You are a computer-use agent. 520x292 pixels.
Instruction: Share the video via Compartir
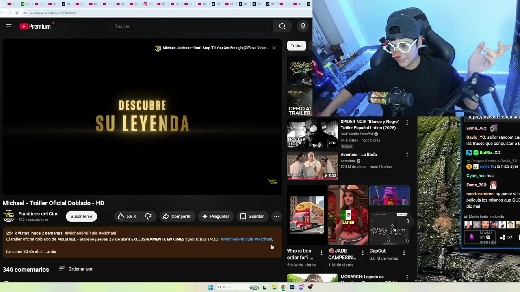177,217
